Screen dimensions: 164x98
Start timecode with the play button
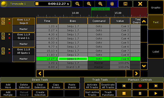(156, 93)
